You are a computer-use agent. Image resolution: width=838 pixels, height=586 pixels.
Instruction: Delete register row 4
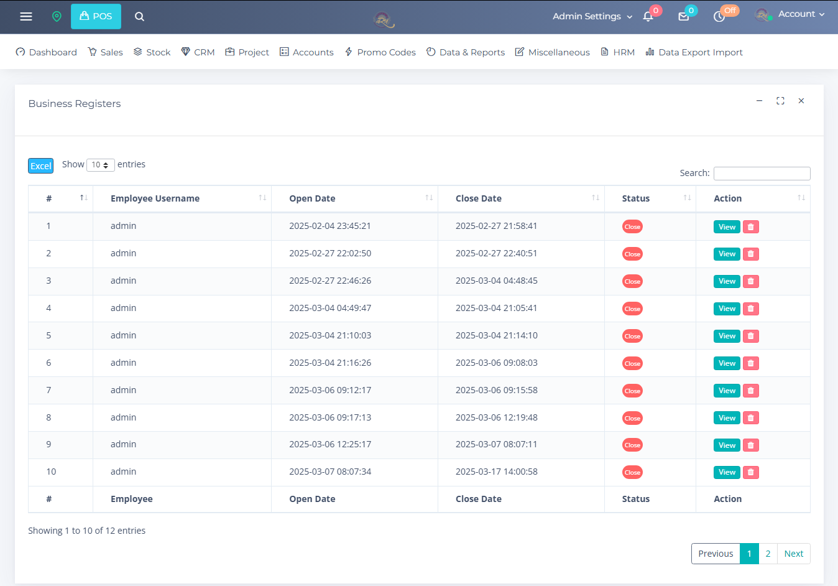pos(751,309)
